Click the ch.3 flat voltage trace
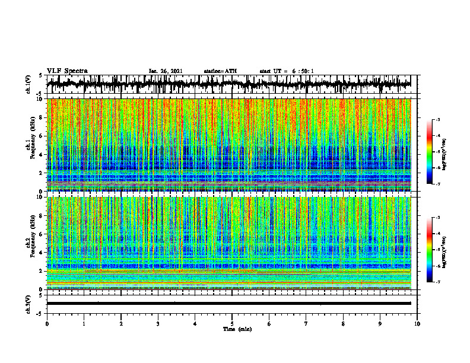This screenshot has width=470, height=363. 228,304
